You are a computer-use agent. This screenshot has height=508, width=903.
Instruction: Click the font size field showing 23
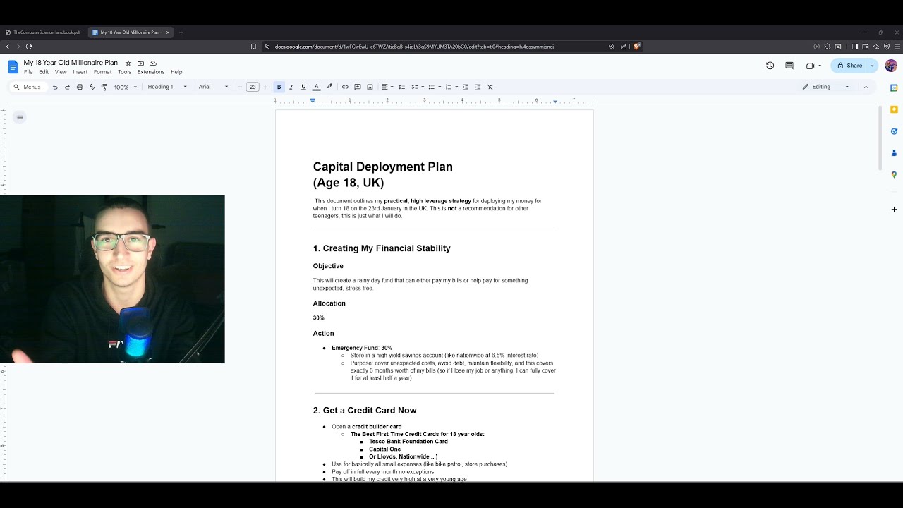tap(252, 87)
